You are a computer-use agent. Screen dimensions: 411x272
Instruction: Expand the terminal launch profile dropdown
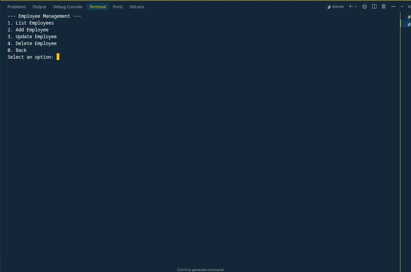pyautogui.click(x=356, y=6)
